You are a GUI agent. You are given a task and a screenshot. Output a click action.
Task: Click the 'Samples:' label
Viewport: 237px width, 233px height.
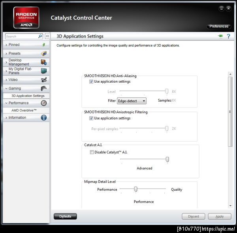click(165, 100)
